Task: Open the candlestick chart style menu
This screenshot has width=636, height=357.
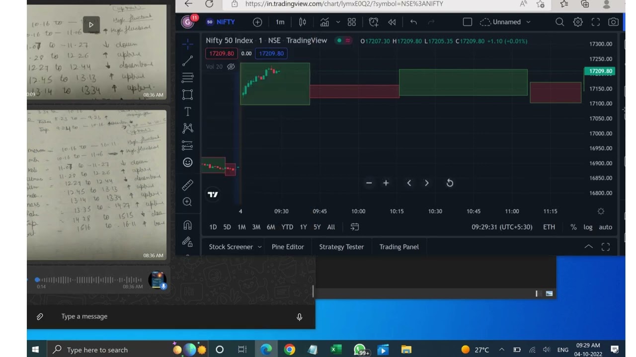Action: point(302,22)
